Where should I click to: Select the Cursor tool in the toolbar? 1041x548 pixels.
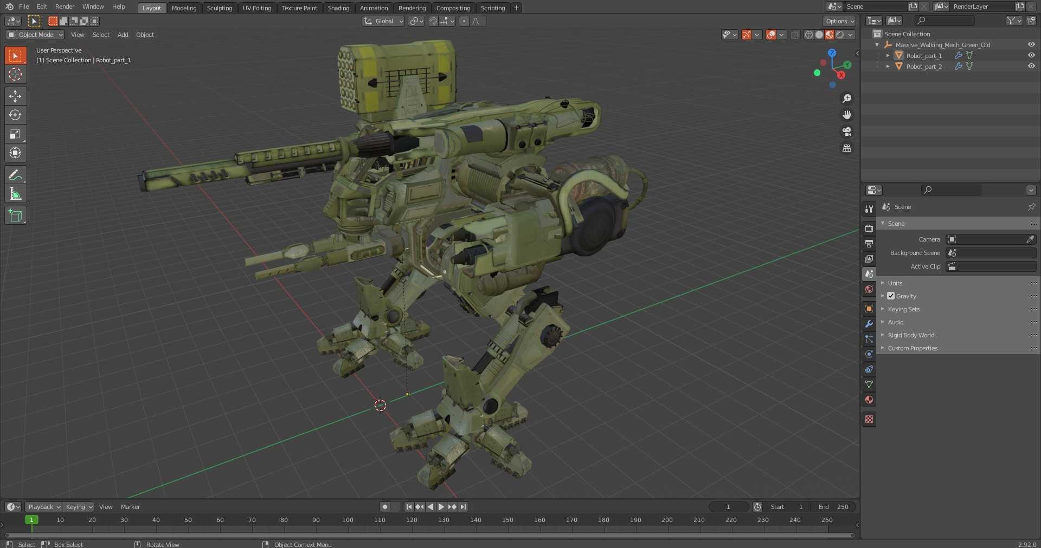pyautogui.click(x=15, y=74)
